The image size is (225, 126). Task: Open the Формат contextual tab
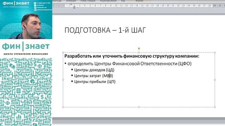(x=139, y=1)
